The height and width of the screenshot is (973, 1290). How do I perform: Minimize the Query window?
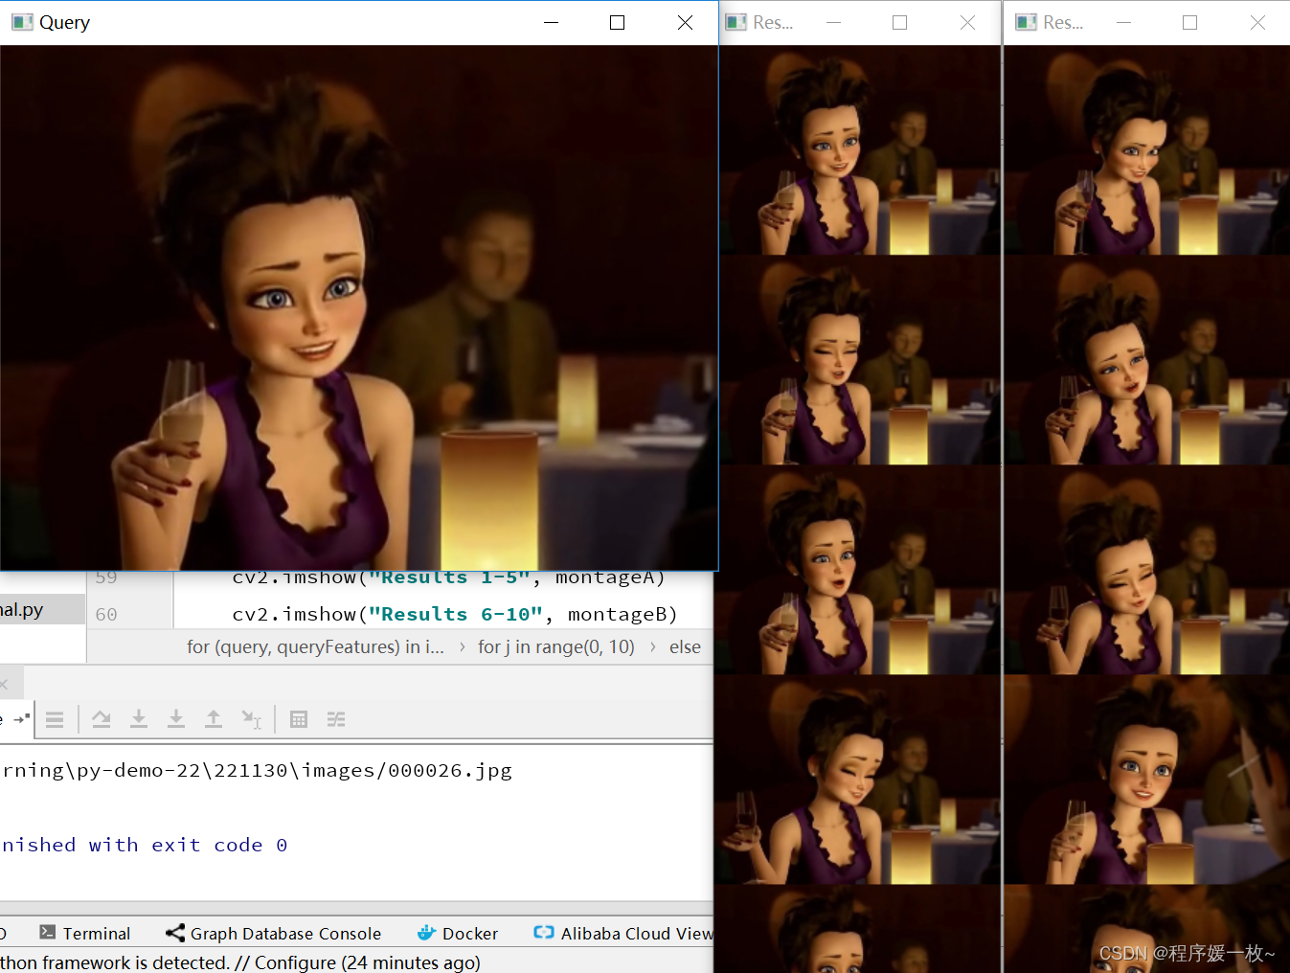[x=551, y=22]
